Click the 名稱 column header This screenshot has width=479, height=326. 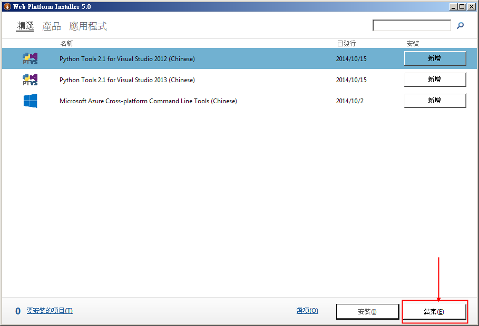66,43
